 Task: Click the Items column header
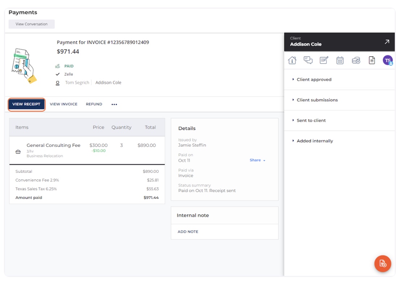coord(22,127)
